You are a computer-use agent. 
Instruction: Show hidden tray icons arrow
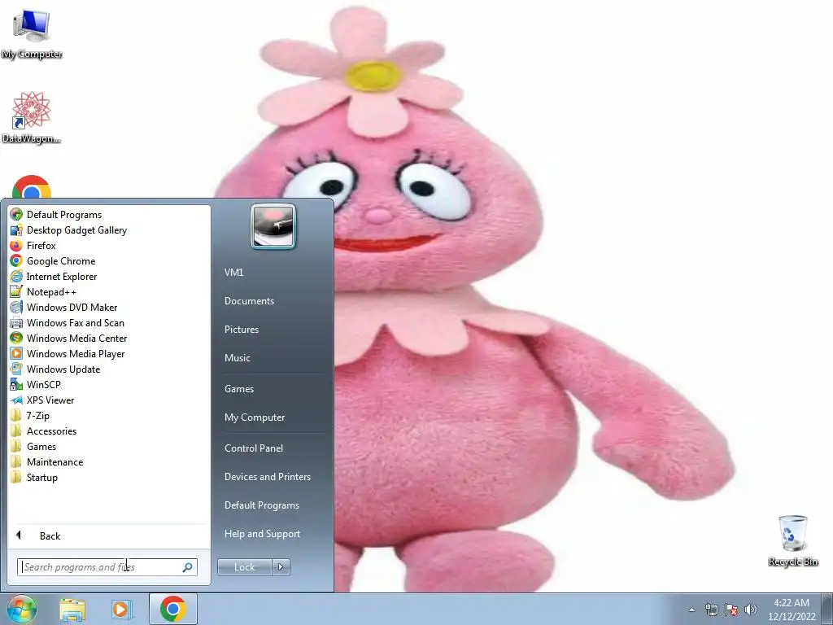coord(691,610)
